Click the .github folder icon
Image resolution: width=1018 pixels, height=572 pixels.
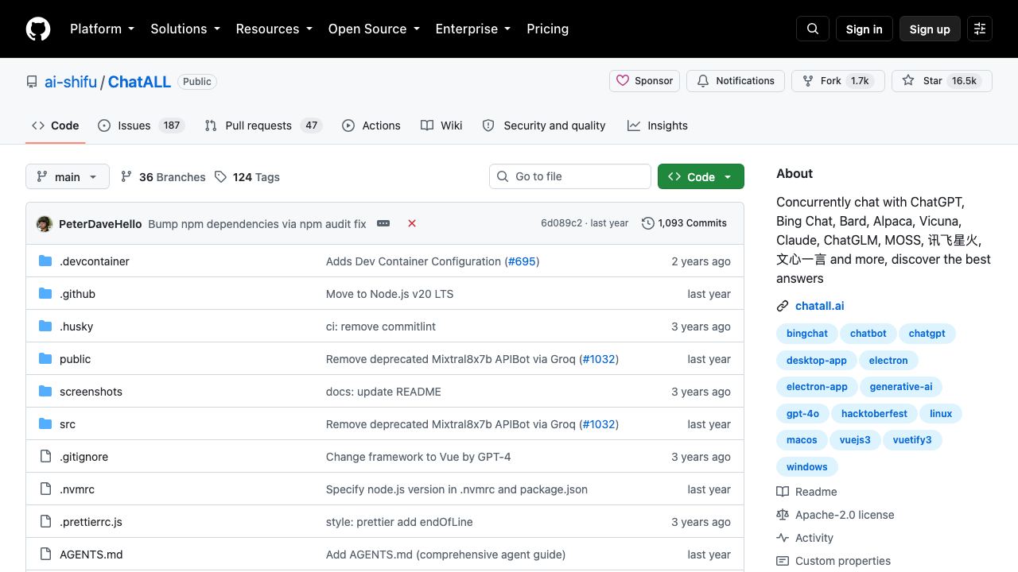click(45, 294)
